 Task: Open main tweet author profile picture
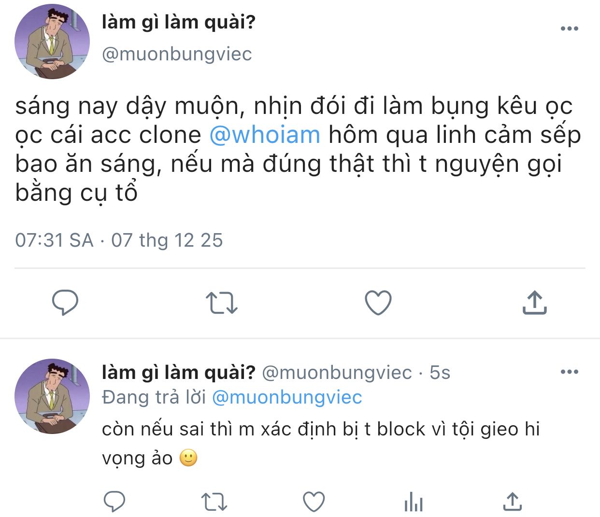[52, 42]
